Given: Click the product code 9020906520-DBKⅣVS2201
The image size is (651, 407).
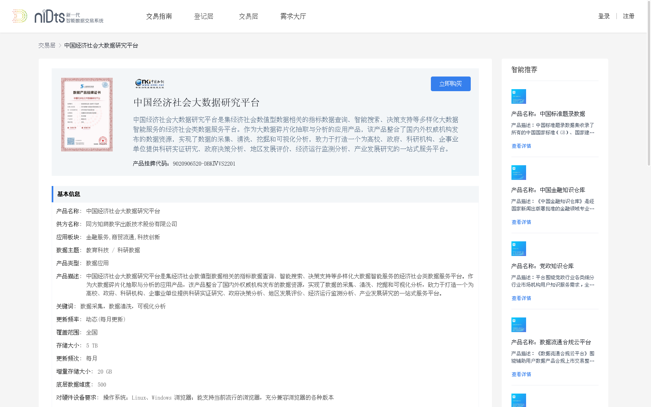Looking at the screenshot, I should [x=204, y=164].
